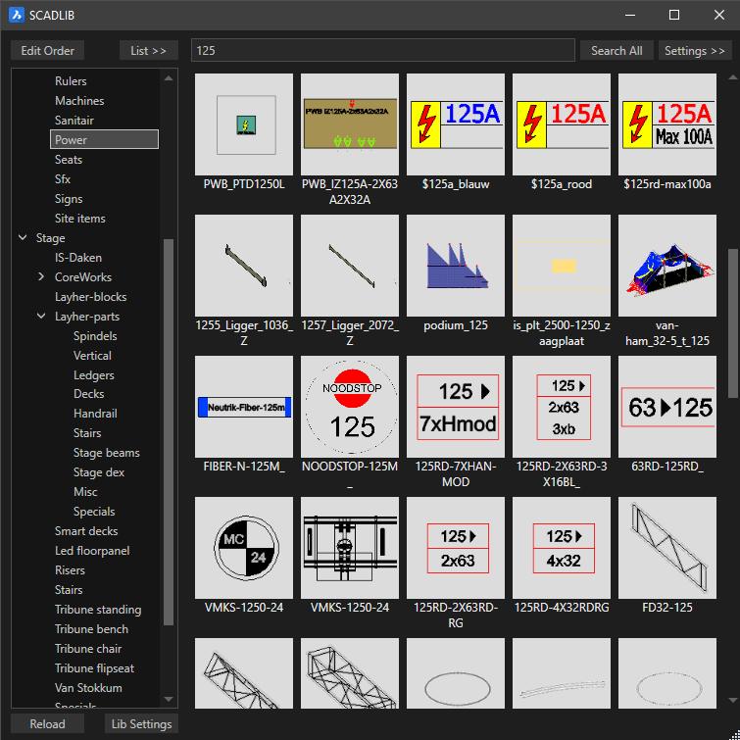The image size is (740, 740).
Task: Open the Settings >> panel
Action: [x=694, y=51]
